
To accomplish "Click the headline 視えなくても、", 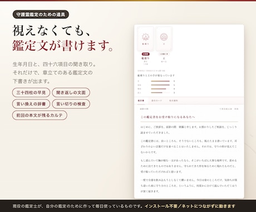I will 52,31.
